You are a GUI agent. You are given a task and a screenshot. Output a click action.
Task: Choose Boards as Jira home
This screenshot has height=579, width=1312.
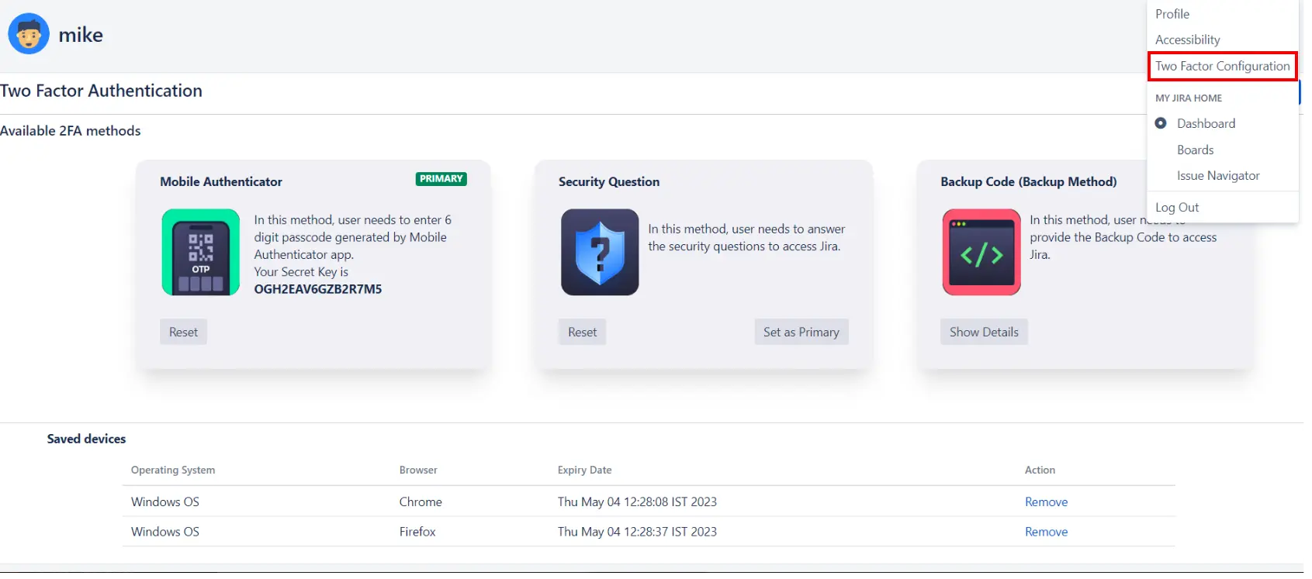pyautogui.click(x=1195, y=150)
